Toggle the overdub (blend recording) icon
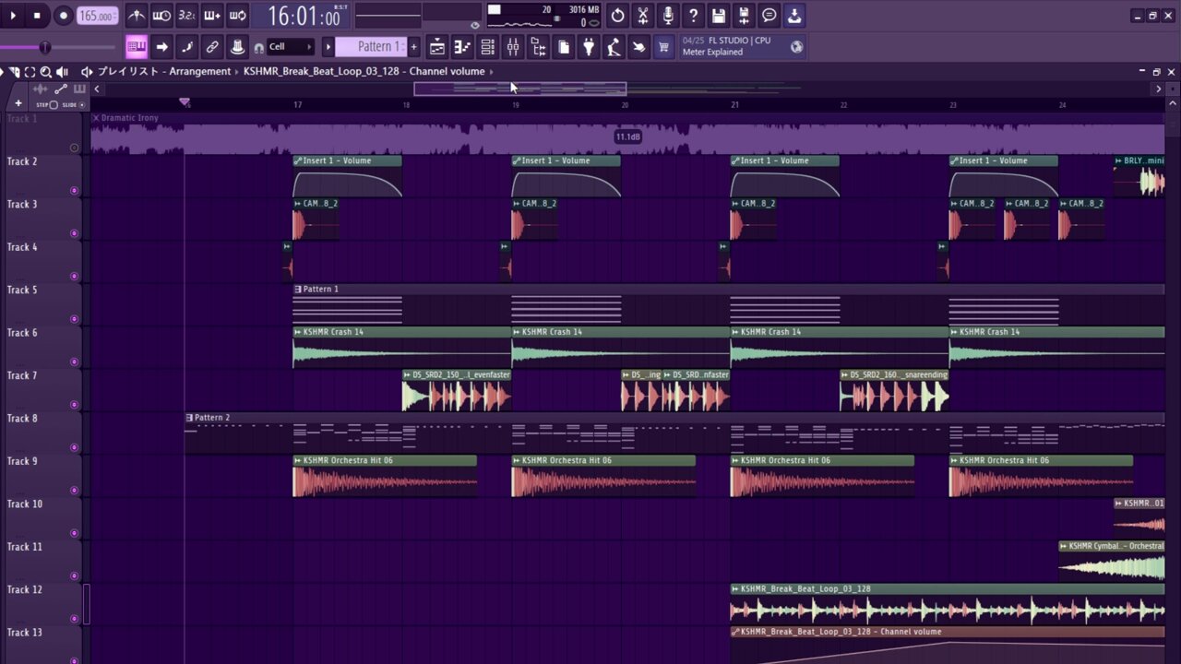The width and height of the screenshot is (1181, 664). tap(211, 15)
